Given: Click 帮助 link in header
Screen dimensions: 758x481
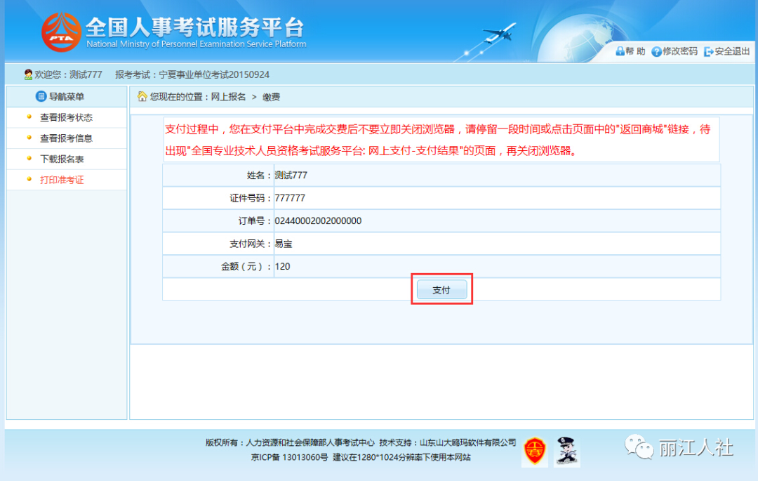Looking at the screenshot, I should (x=635, y=51).
